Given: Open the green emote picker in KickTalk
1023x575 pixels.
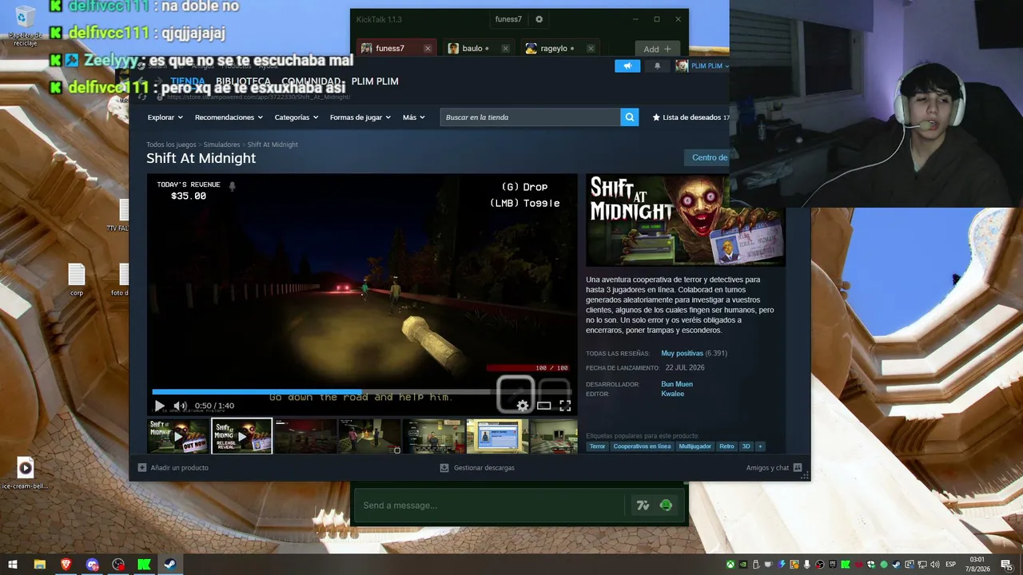Looking at the screenshot, I should pos(666,506).
